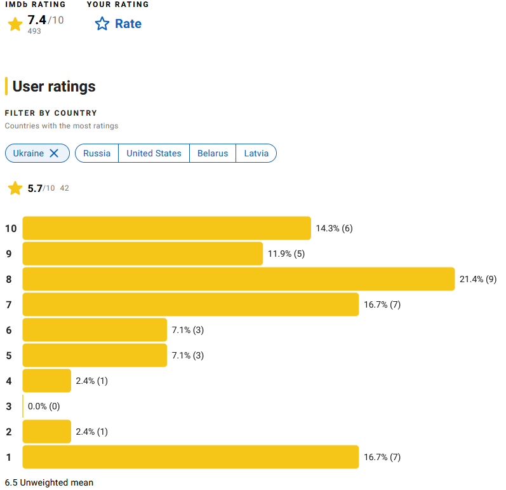Screen dimensions: 506x490
Task: Click the 7-star rating bar
Action: click(x=190, y=304)
